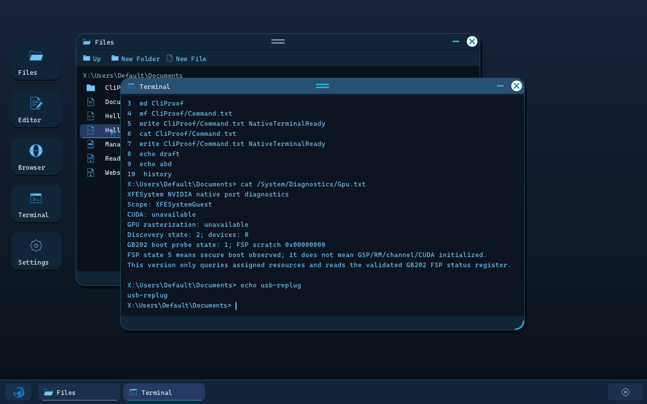Image resolution: width=647 pixels, height=404 pixels.
Task: Launch the Browser from the sidebar
Action: click(x=36, y=156)
